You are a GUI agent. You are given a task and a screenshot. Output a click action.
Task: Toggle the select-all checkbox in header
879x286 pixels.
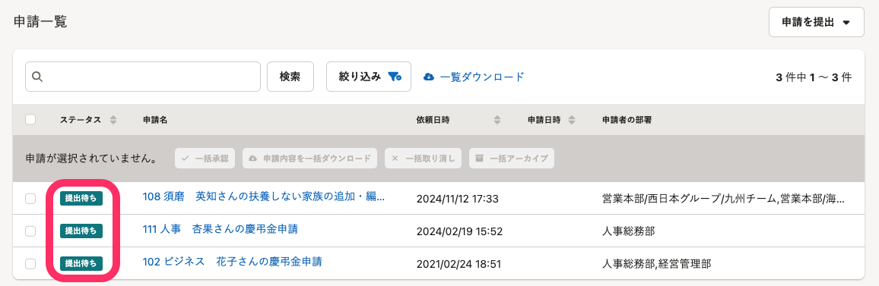30,119
